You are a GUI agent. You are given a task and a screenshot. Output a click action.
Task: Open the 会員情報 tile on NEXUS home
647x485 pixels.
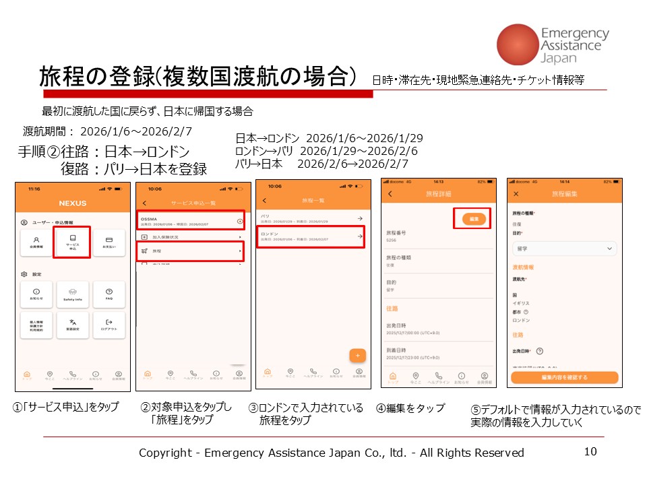click(x=36, y=242)
